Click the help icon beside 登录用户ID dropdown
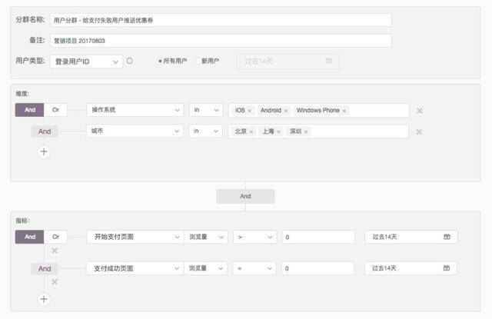 point(129,61)
